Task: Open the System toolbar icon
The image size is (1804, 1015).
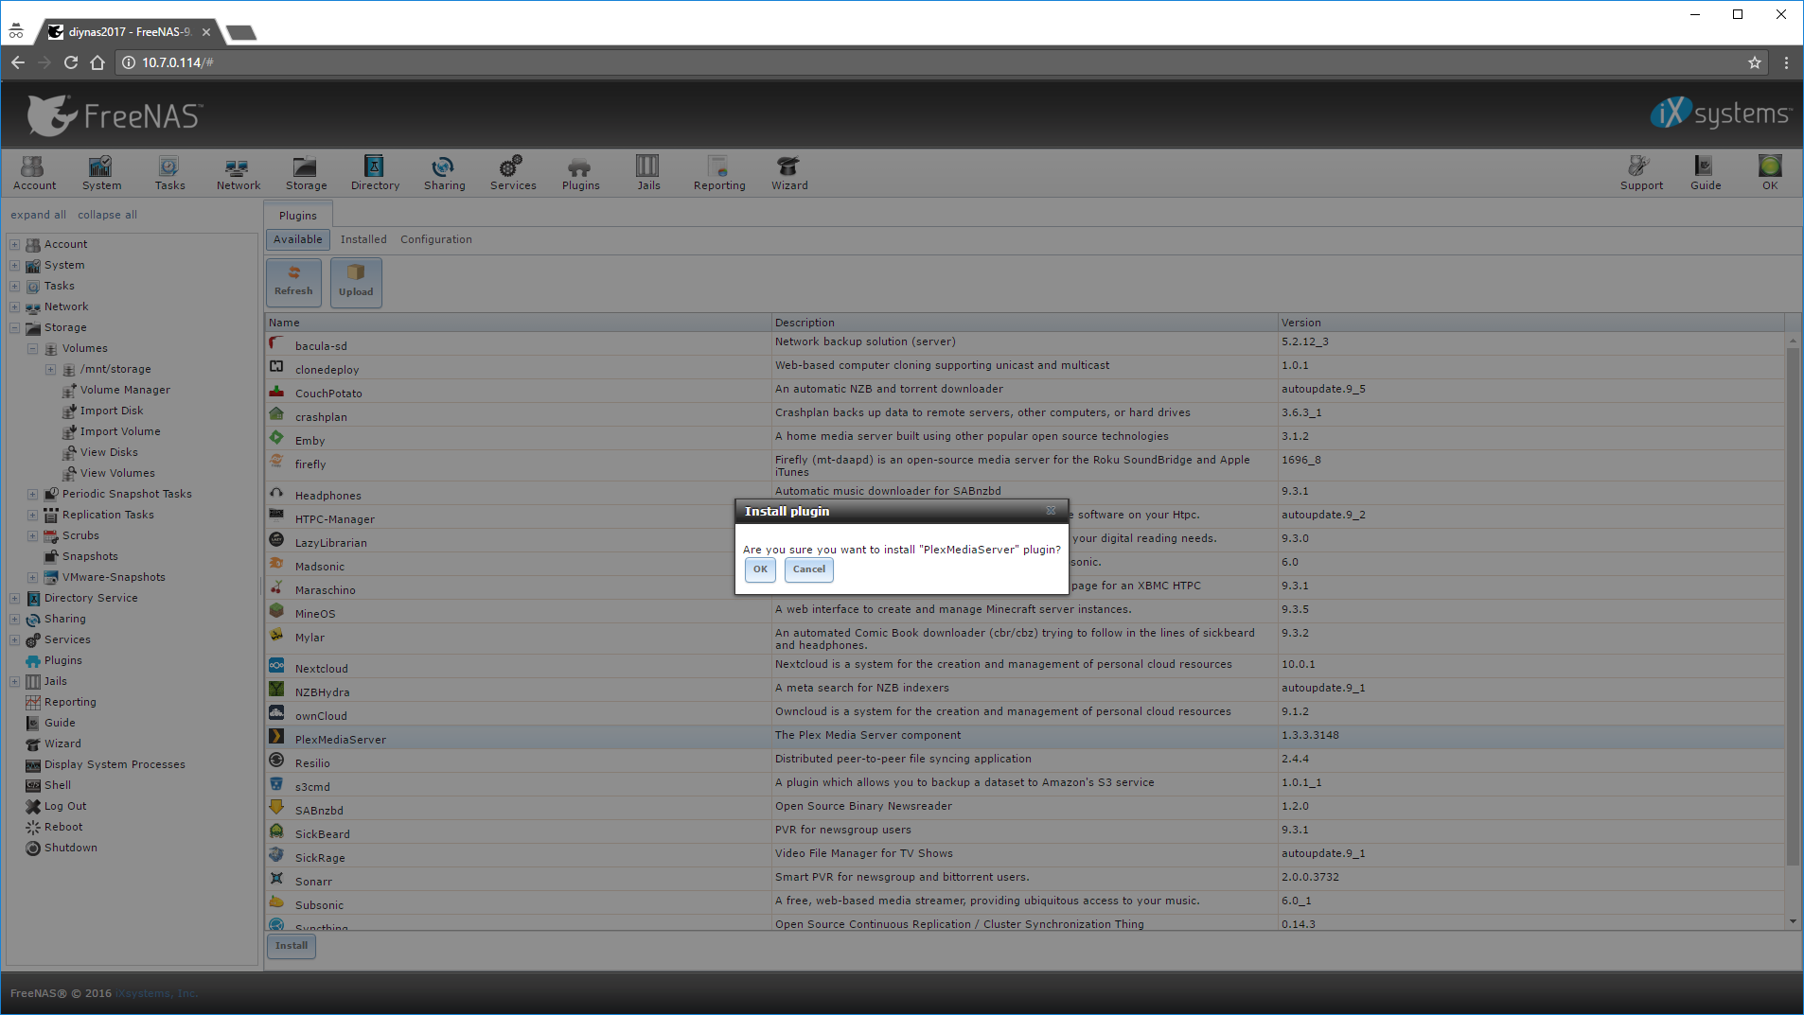Action: [x=101, y=173]
